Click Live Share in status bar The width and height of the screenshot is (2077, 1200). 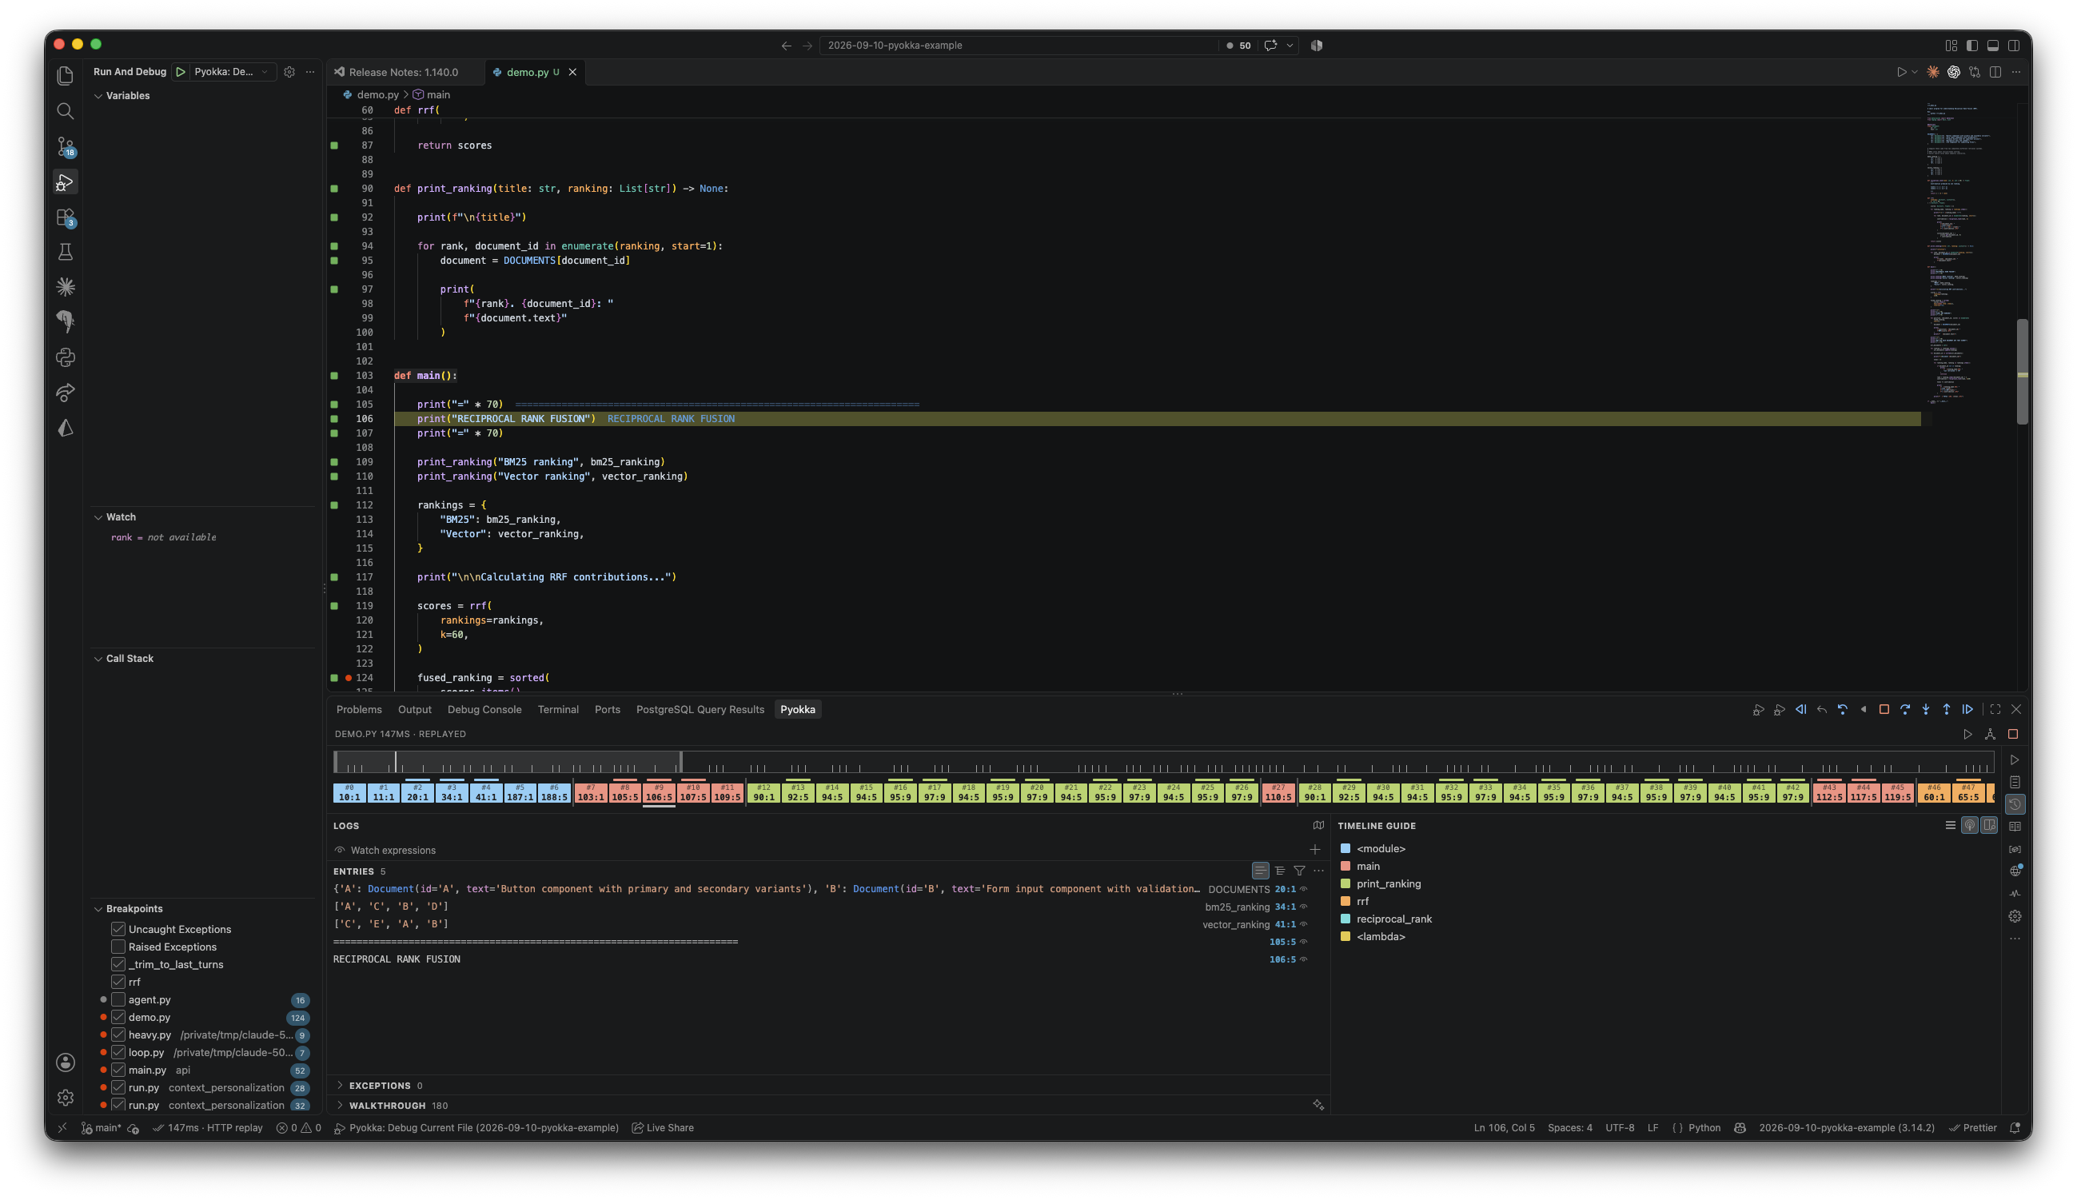663,1128
